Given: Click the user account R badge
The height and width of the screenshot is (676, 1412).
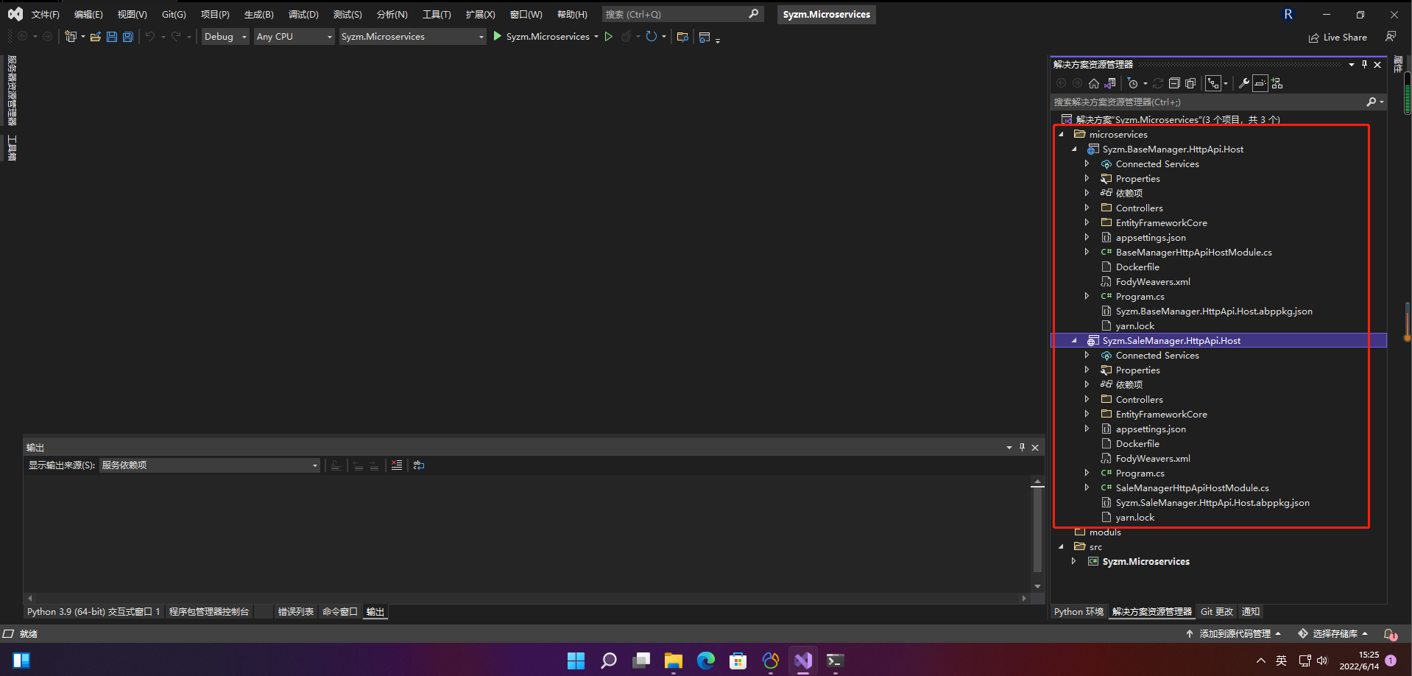Looking at the screenshot, I should (x=1288, y=15).
